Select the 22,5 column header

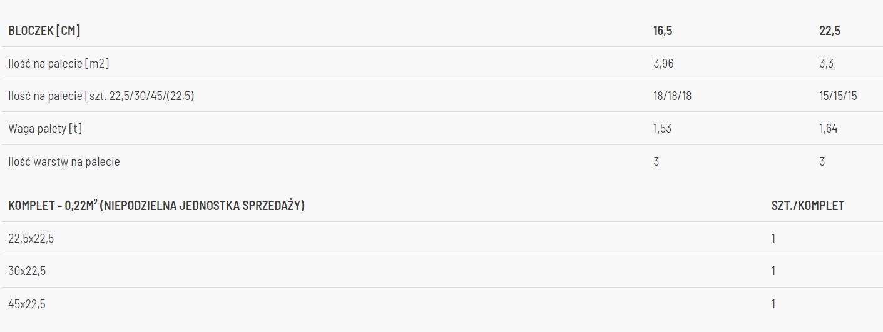point(830,31)
